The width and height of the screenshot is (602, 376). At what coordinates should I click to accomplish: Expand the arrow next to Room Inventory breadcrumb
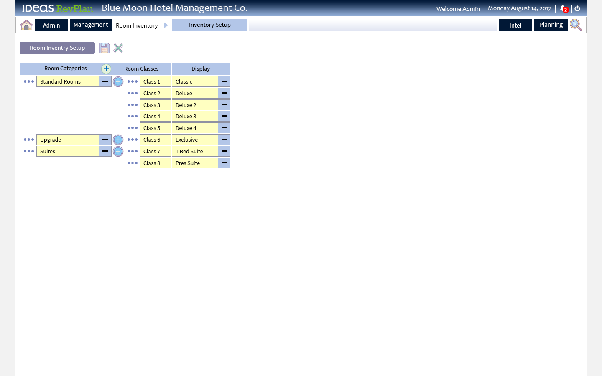point(166,25)
